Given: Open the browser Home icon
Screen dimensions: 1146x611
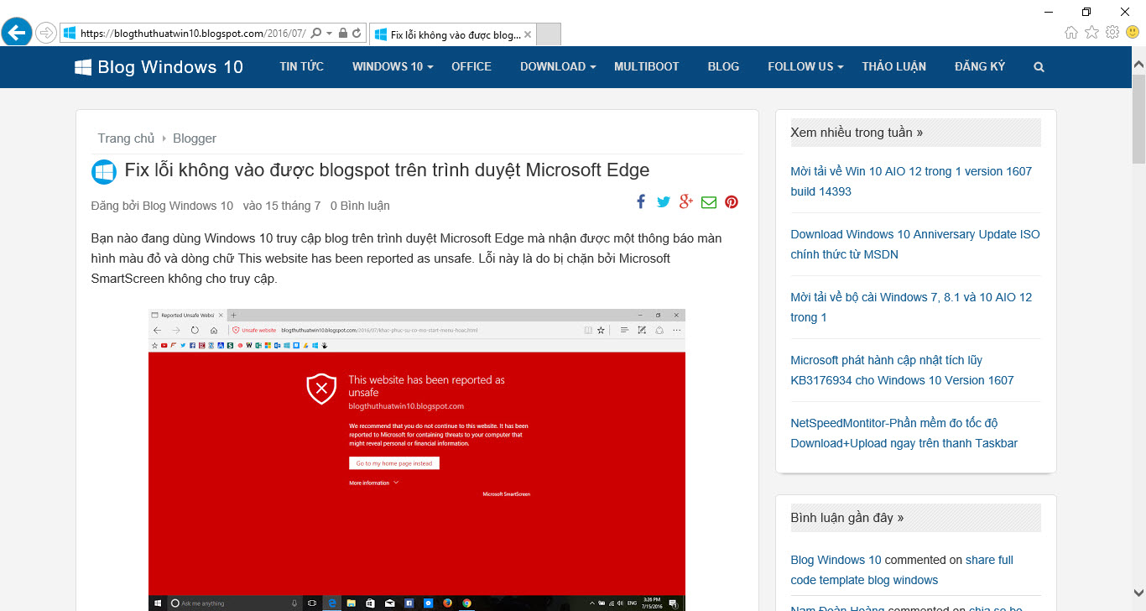Looking at the screenshot, I should click(x=1071, y=33).
